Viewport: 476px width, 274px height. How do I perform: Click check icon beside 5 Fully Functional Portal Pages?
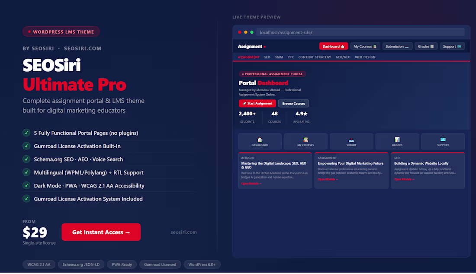(26, 133)
